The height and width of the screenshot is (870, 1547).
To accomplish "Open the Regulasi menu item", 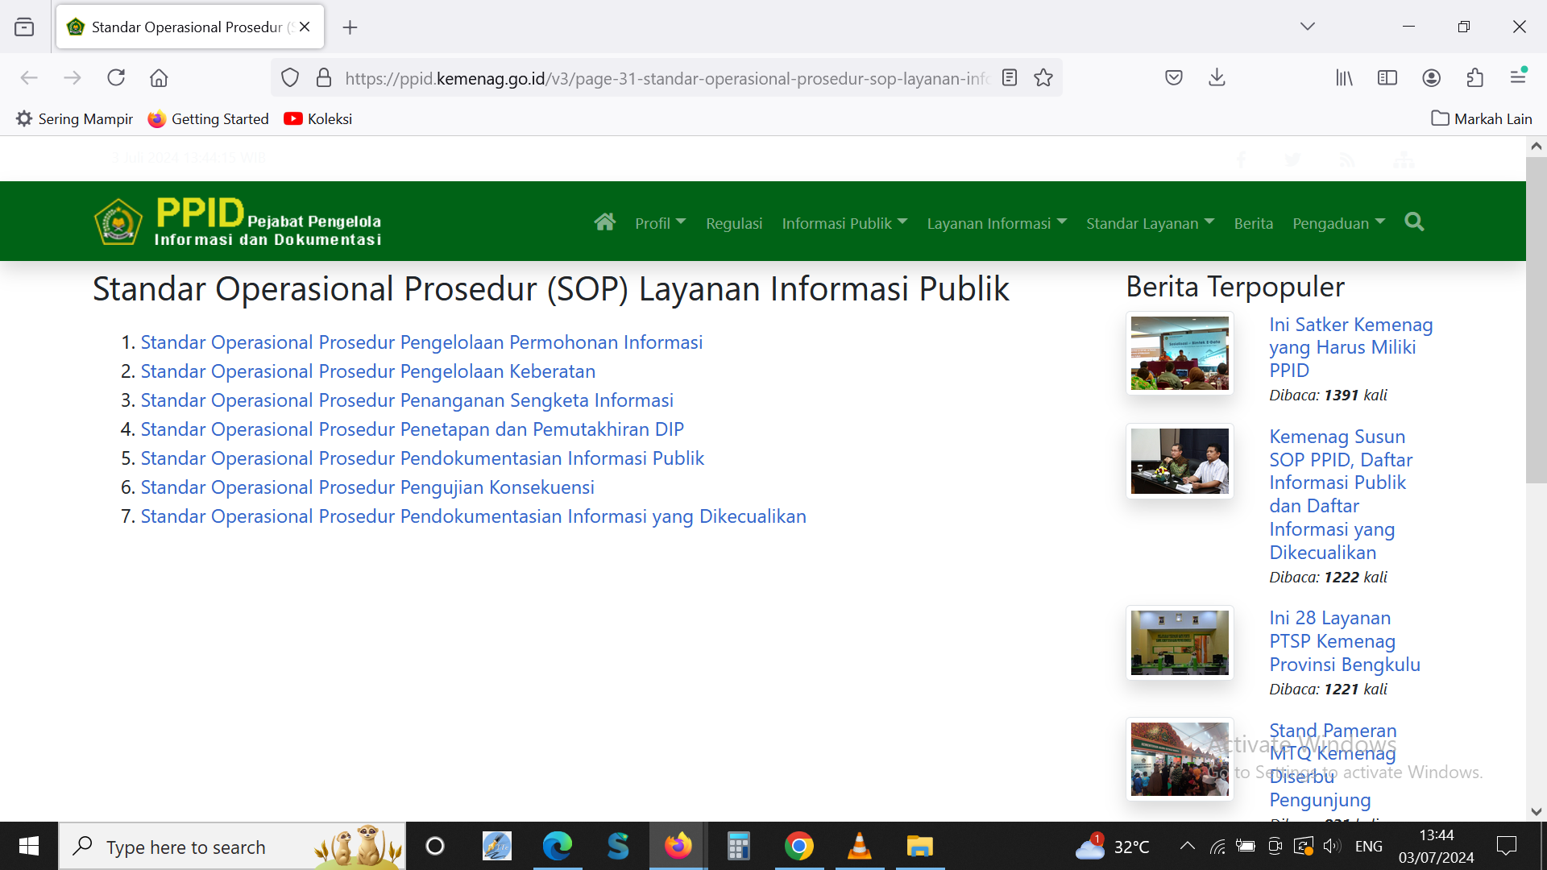I will (733, 223).
